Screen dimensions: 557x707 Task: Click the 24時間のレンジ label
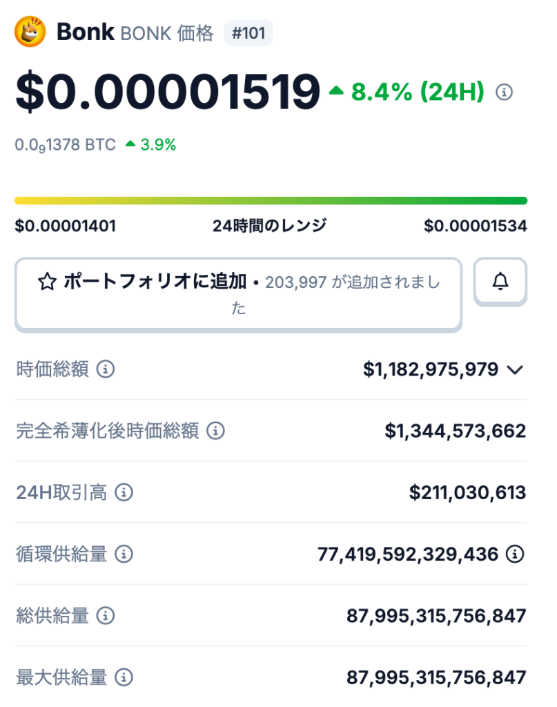[270, 226]
